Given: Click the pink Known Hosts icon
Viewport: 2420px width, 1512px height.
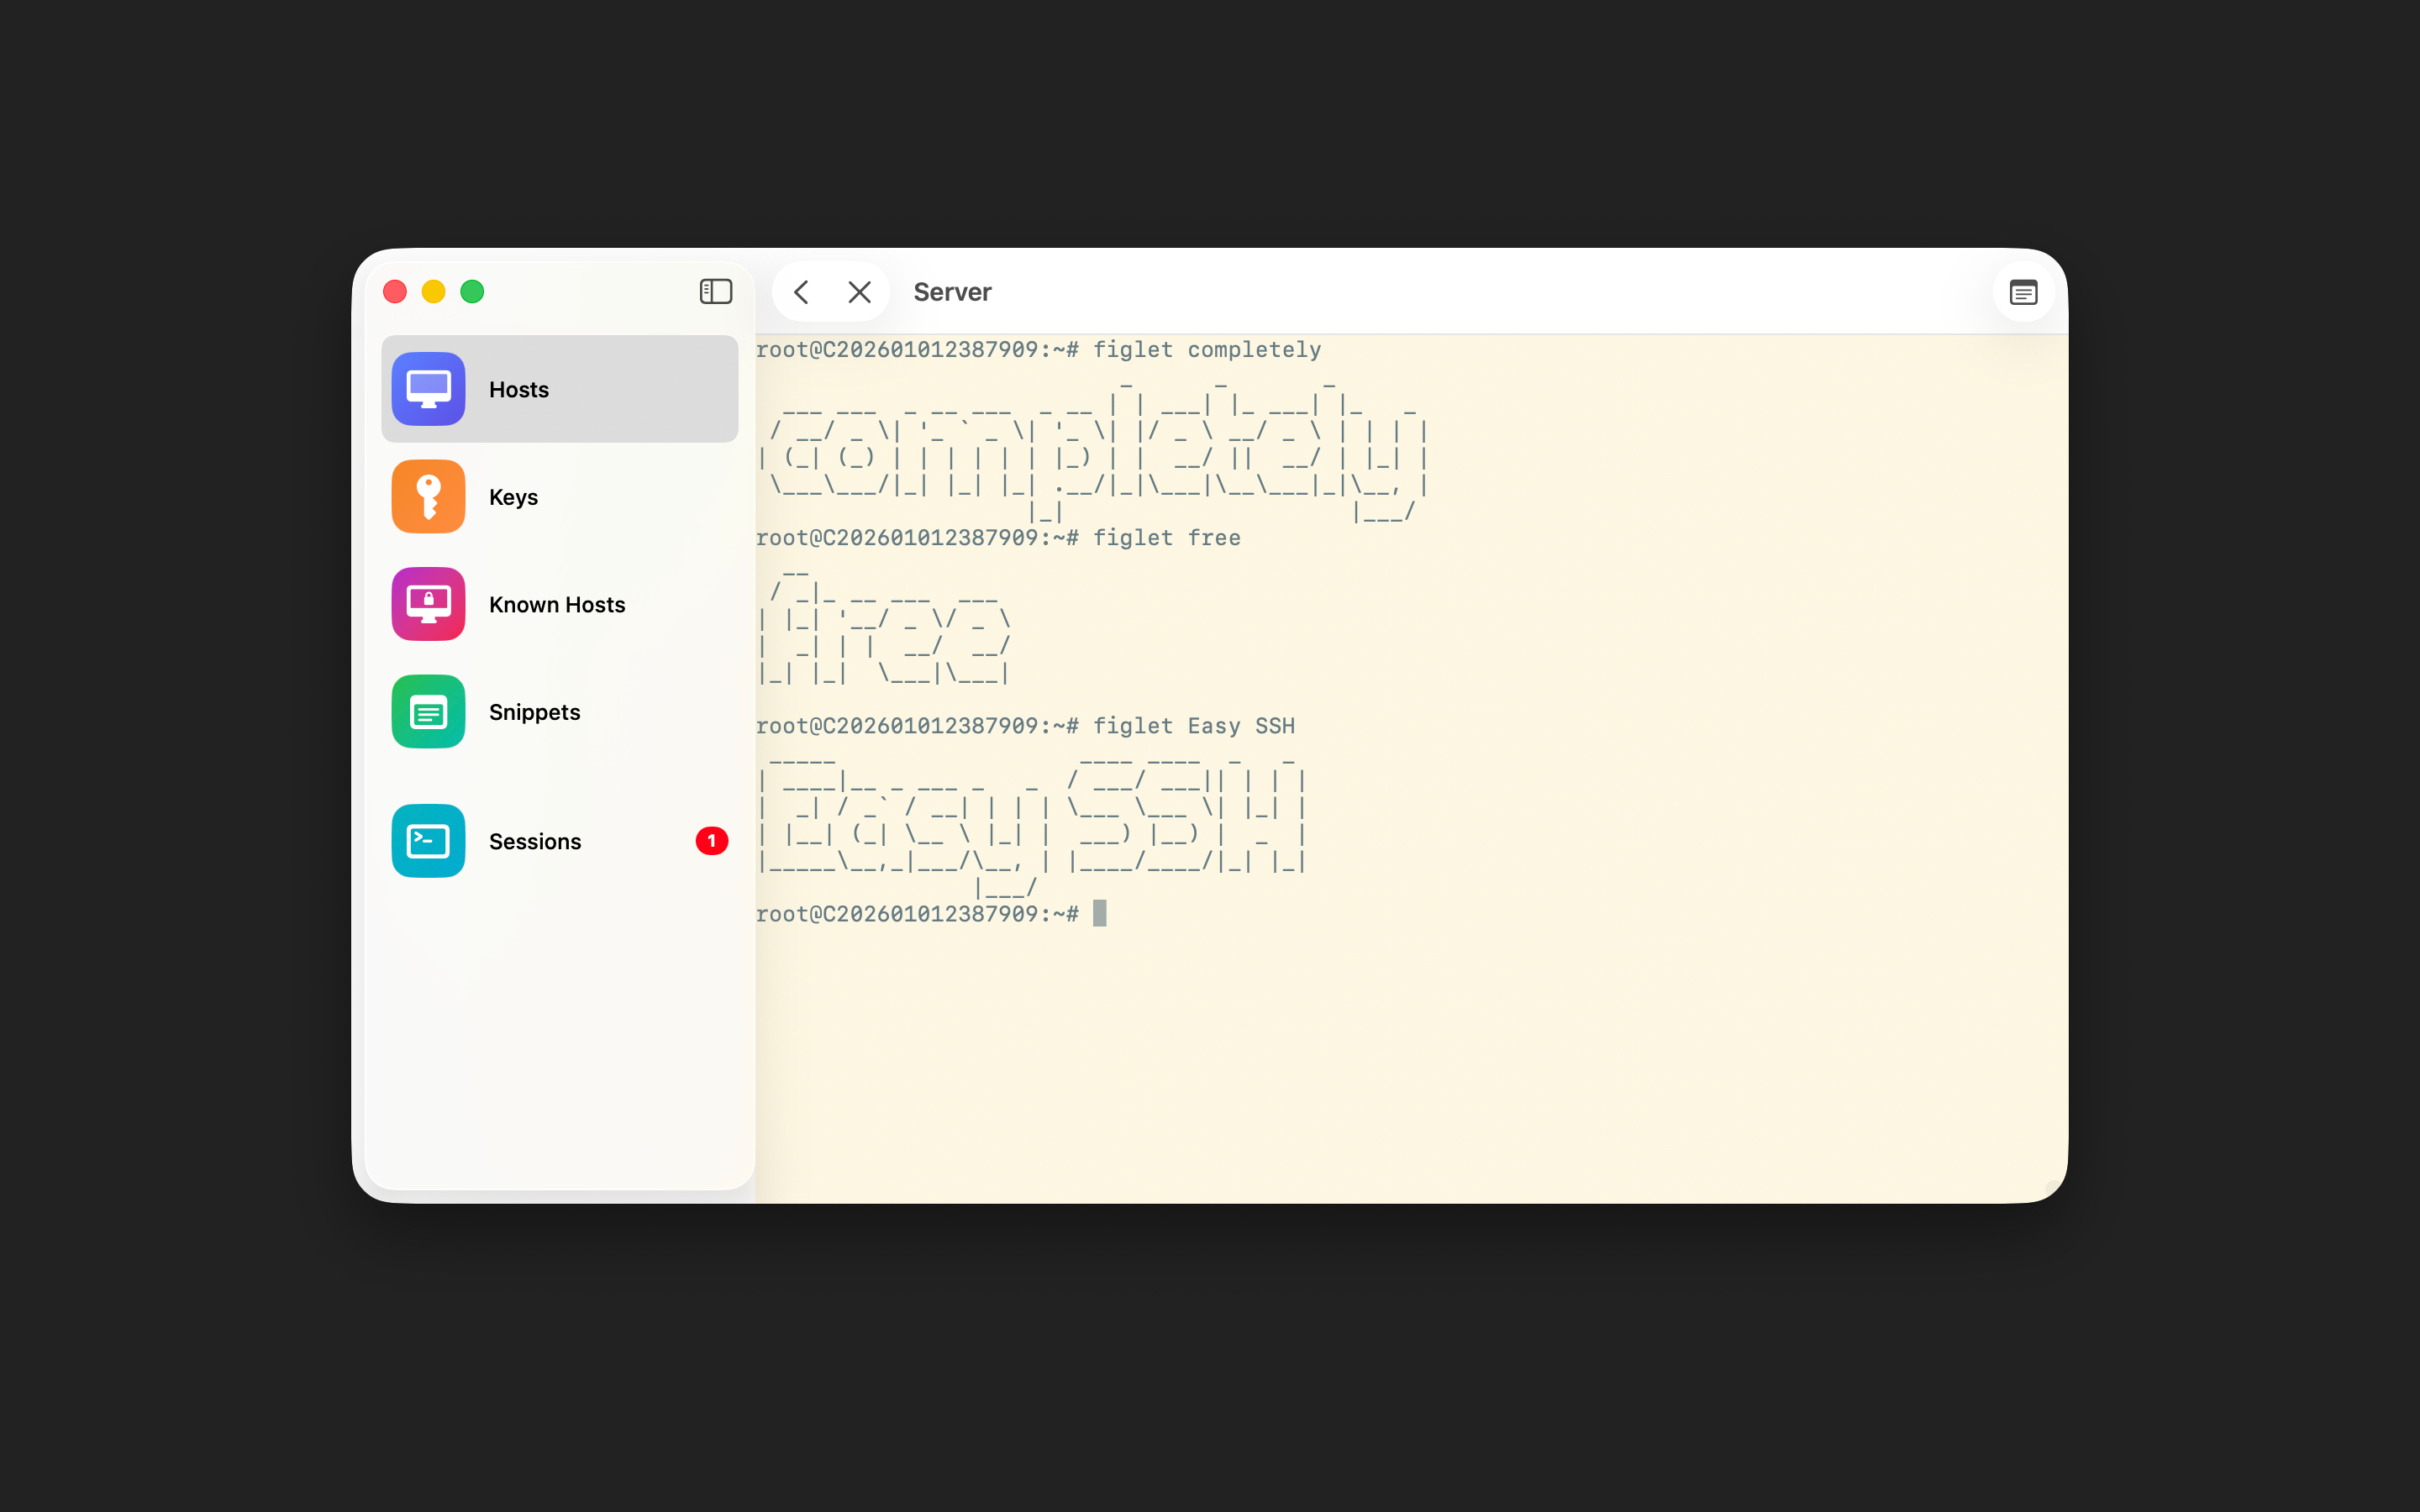Looking at the screenshot, I should coord(428,604).
